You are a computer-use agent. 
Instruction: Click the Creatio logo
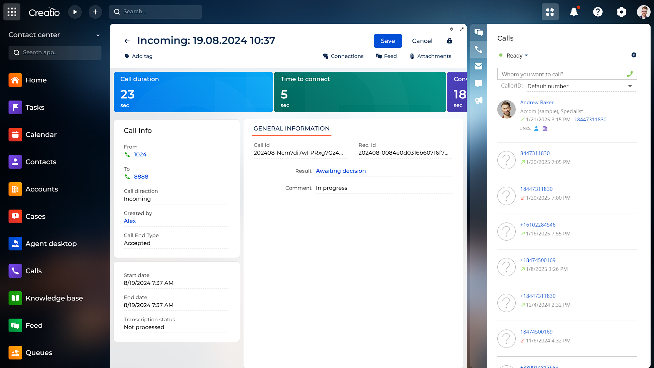click(x=44, y=13)
